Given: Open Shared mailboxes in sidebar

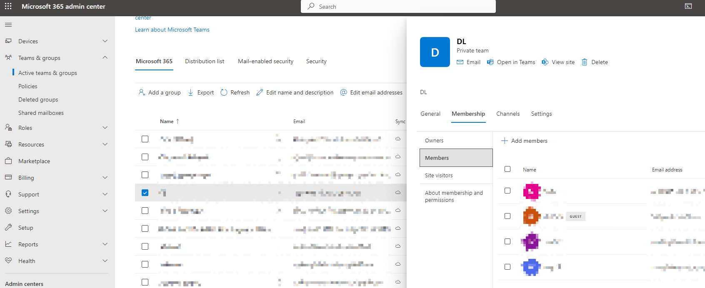Looking at the screenshot, I should click(x=41, y=113).
